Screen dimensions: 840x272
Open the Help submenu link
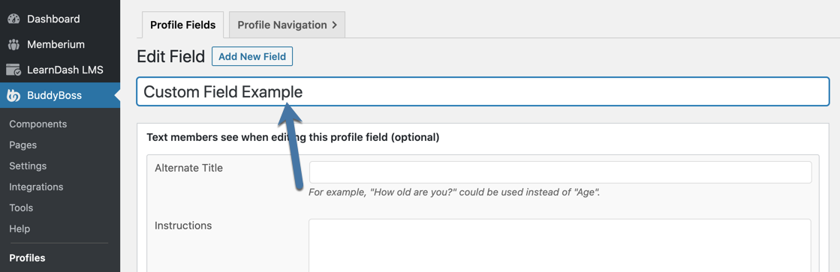point(20,229)
